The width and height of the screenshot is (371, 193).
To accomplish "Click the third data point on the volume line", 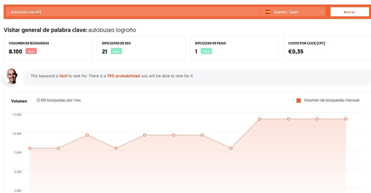I will 87,135.
